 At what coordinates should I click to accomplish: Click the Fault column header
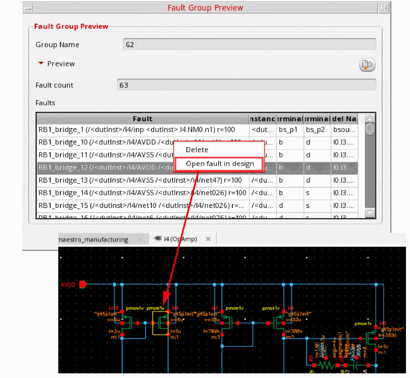(x=142, y=119)
